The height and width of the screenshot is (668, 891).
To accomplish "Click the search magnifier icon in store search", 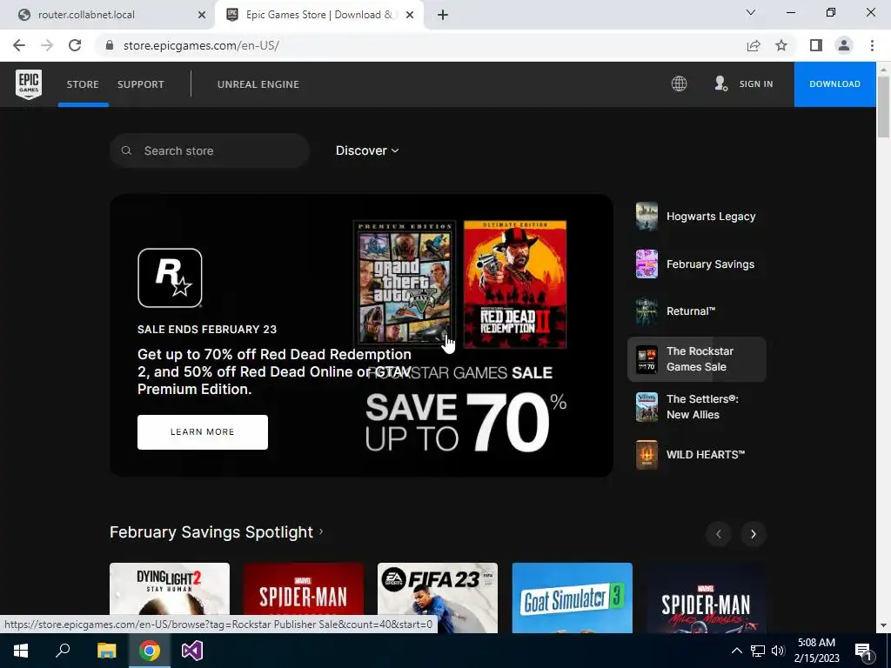I will [x=127, y=150].
